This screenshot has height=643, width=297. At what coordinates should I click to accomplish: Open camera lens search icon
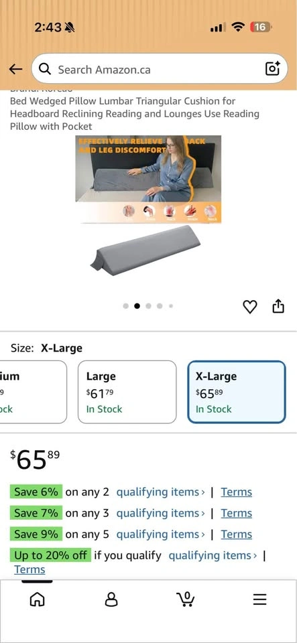273,68
